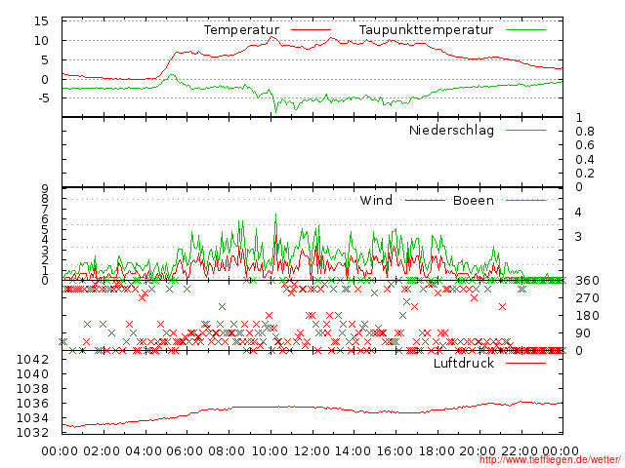Screen dimensions: 625x468
Task: Click the 1038 pressure axis value
Action: [x=32, y=389]
